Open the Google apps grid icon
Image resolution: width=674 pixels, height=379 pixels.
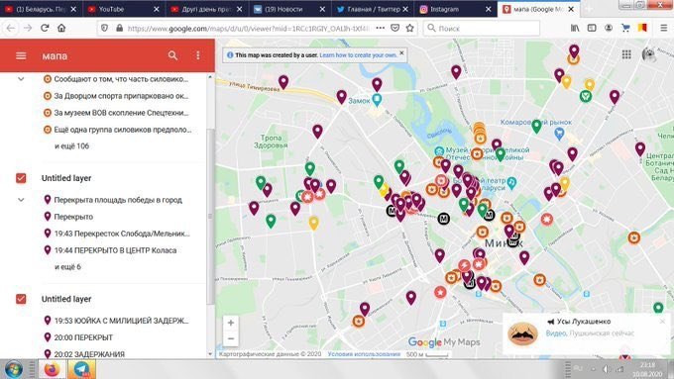coord(626,54)
